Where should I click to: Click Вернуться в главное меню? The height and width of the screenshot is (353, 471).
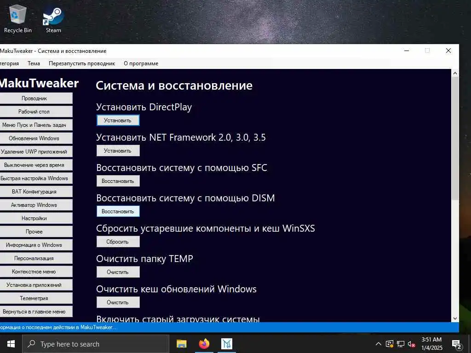36,312
